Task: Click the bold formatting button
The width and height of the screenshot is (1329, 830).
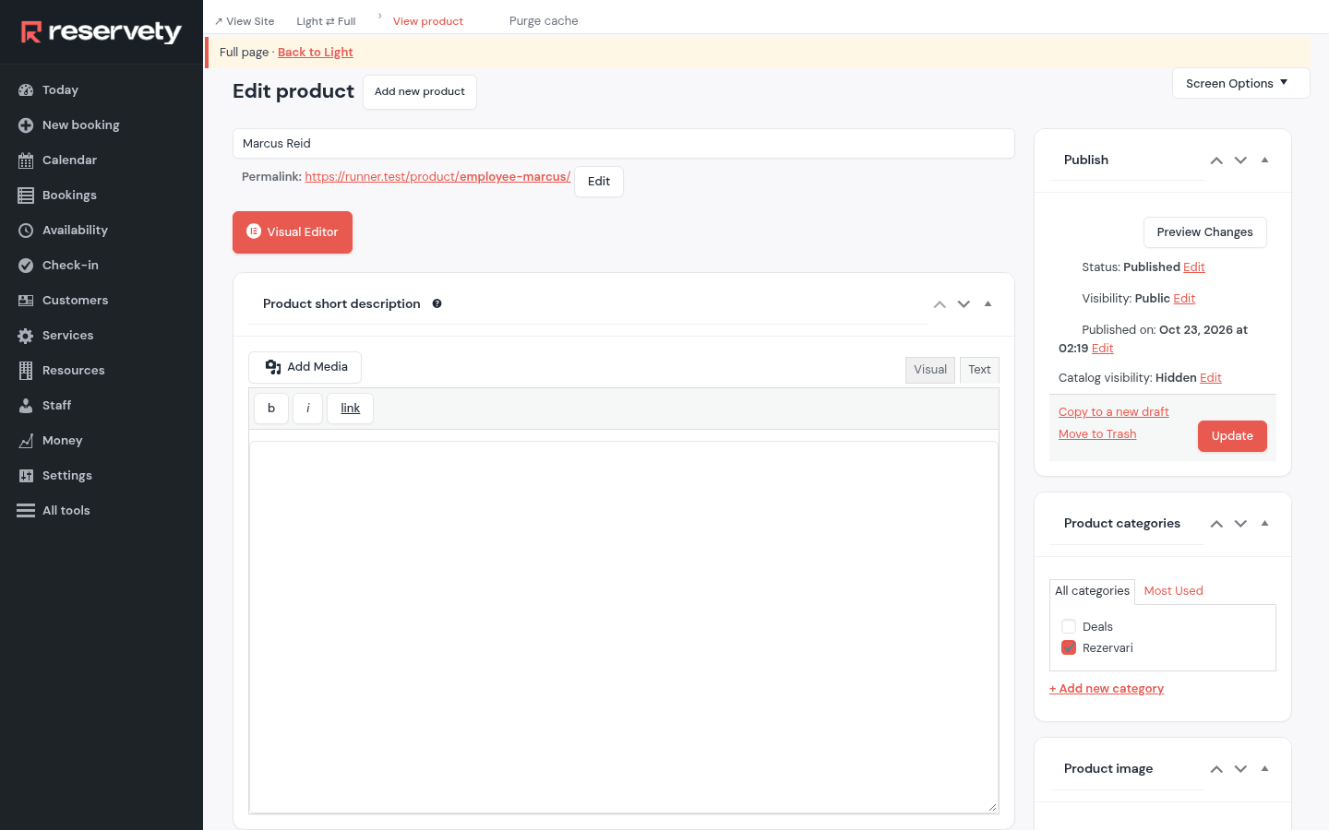Action: pyautogui.click(x=271, y=409)
